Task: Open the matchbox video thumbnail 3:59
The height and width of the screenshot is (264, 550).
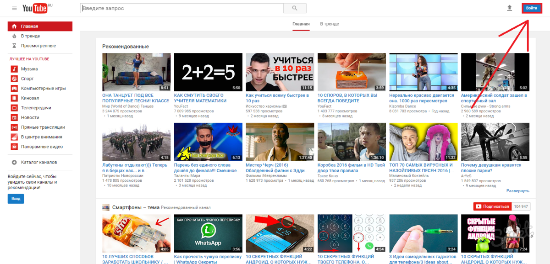Action: pos(352,72)
